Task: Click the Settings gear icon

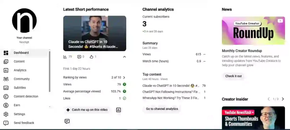Action: pyautogui.click(x=6, y=114)
